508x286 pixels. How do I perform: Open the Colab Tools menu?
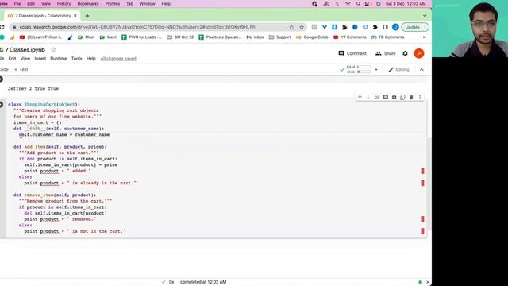click(76, 59)
